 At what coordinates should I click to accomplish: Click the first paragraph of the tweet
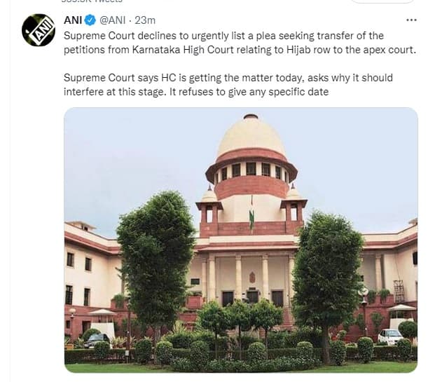click(x=240, y=43)
